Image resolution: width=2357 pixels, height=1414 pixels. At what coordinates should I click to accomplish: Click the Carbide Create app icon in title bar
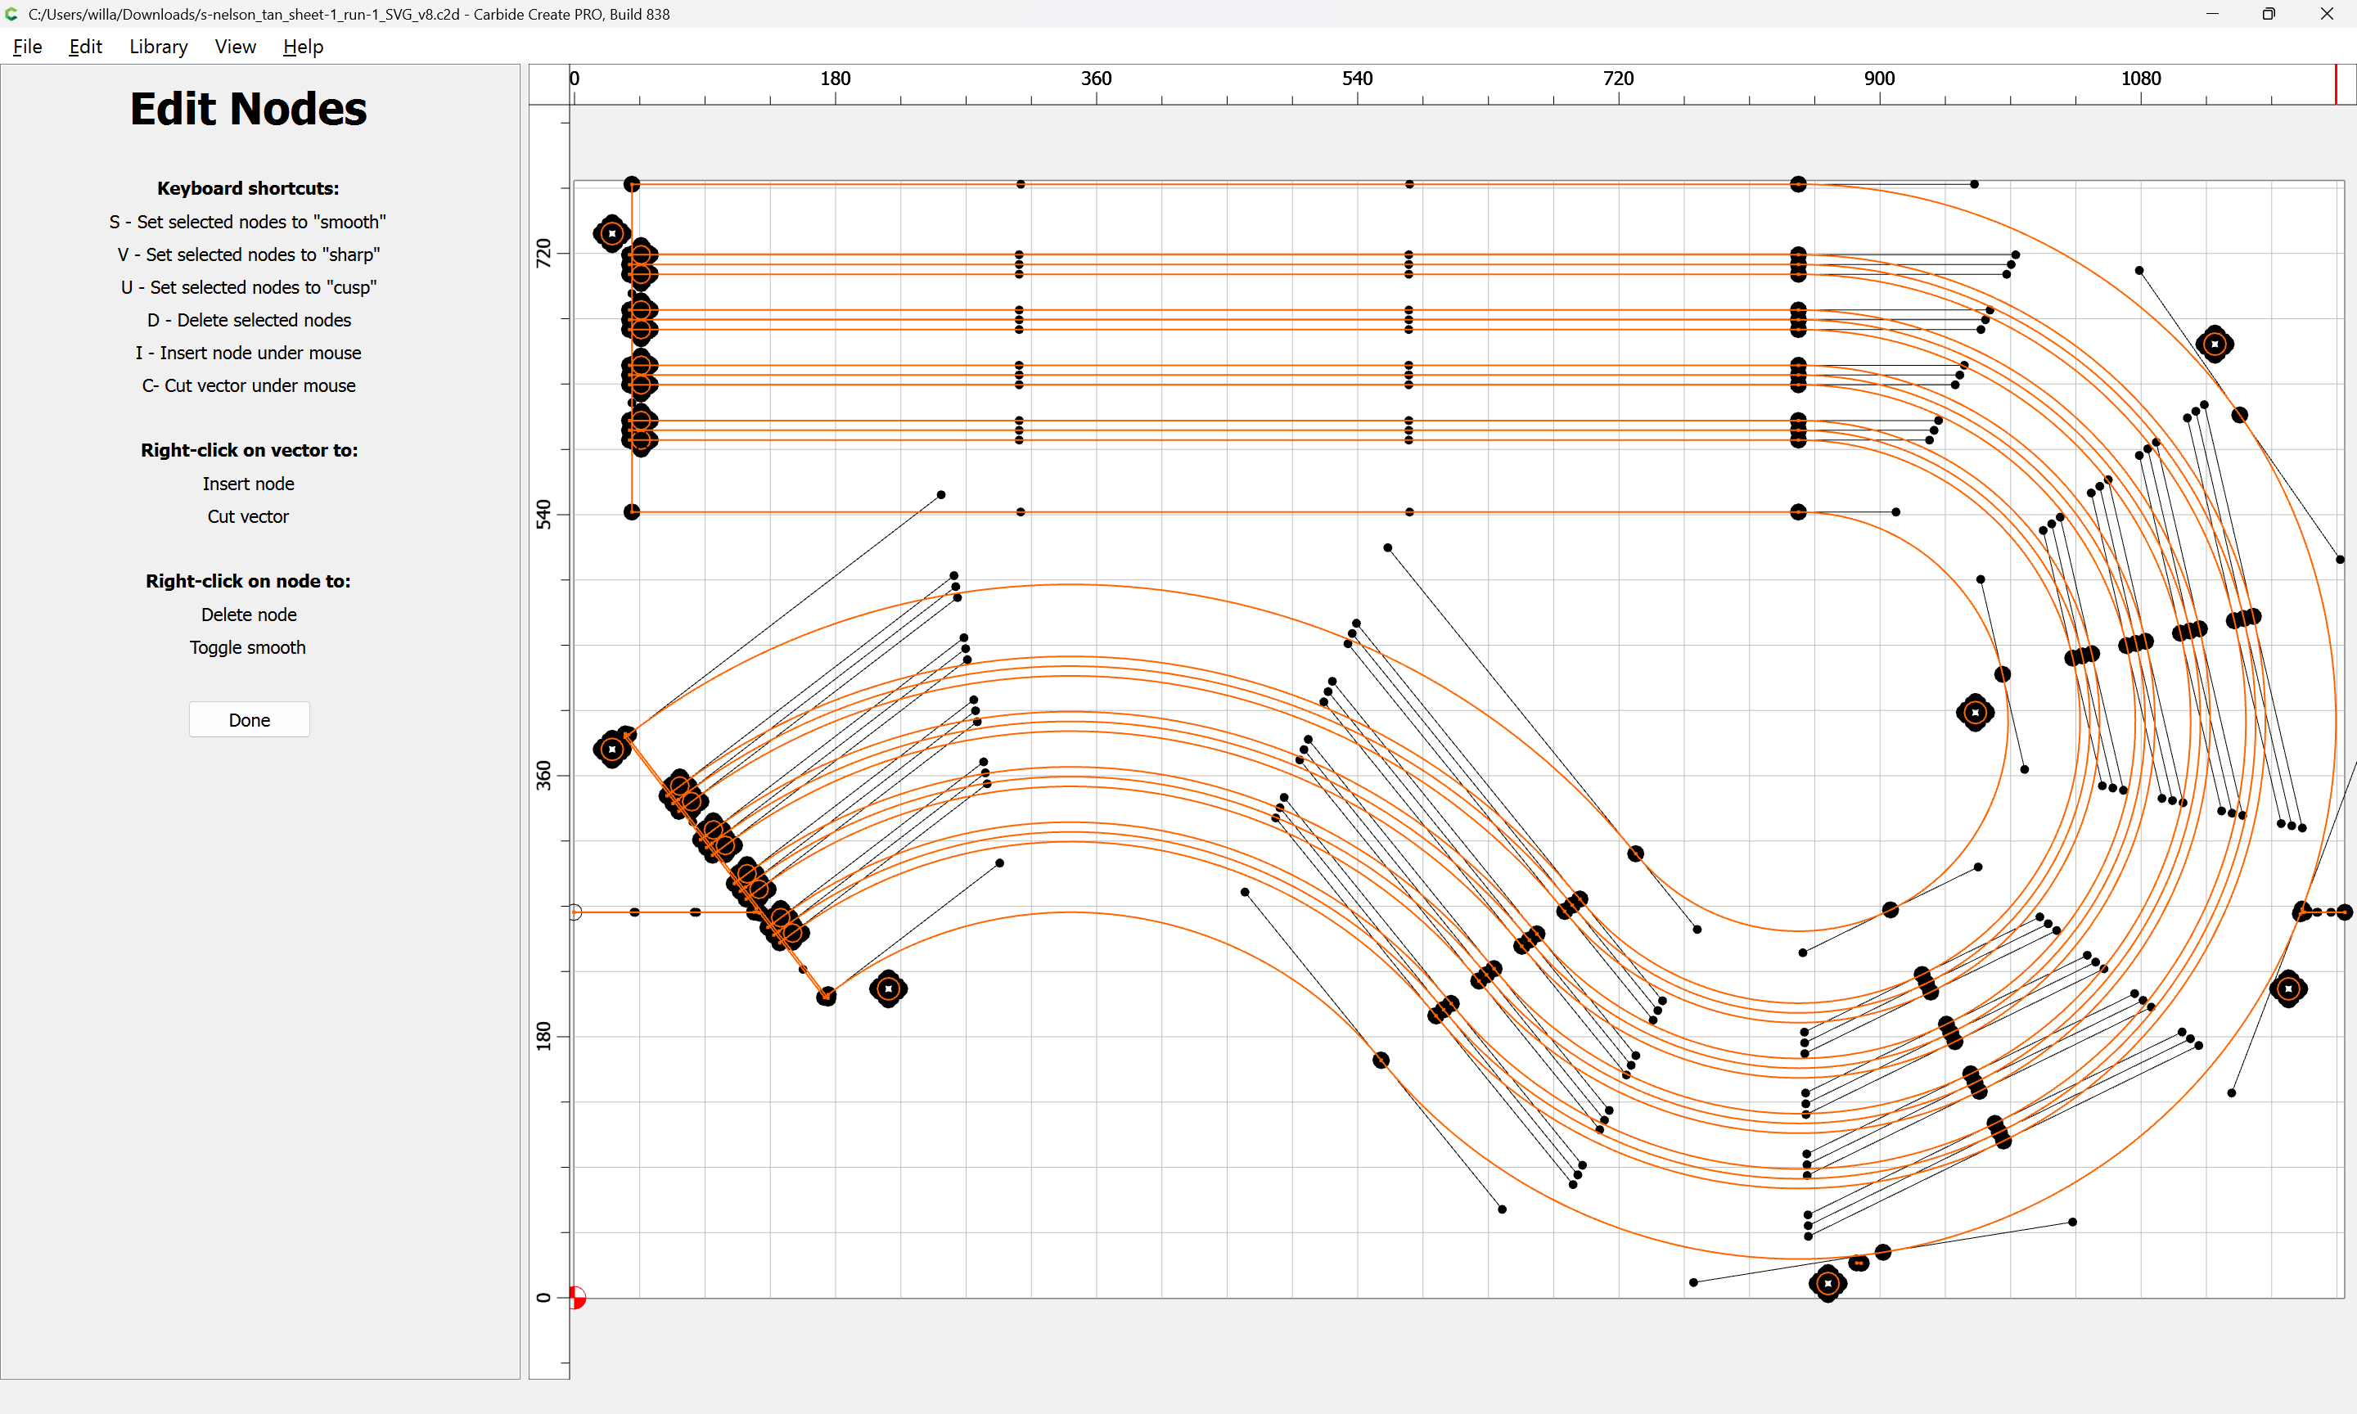[11, 14]
